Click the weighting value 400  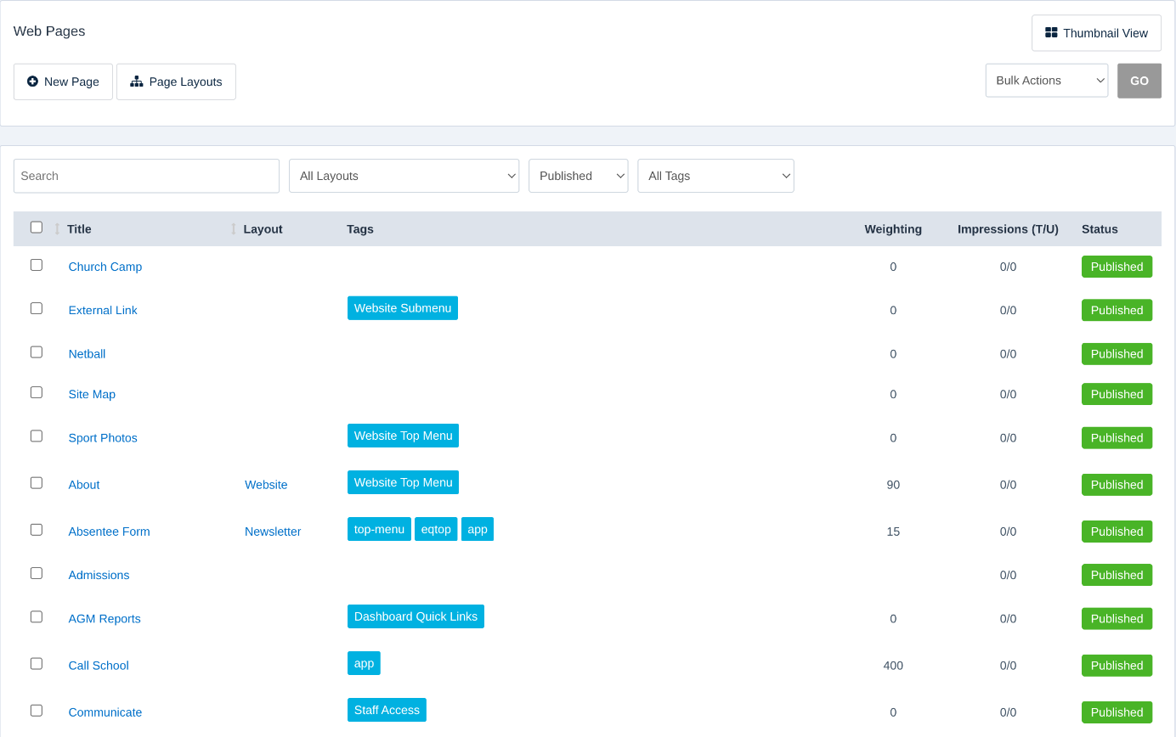tap(893, 666)
